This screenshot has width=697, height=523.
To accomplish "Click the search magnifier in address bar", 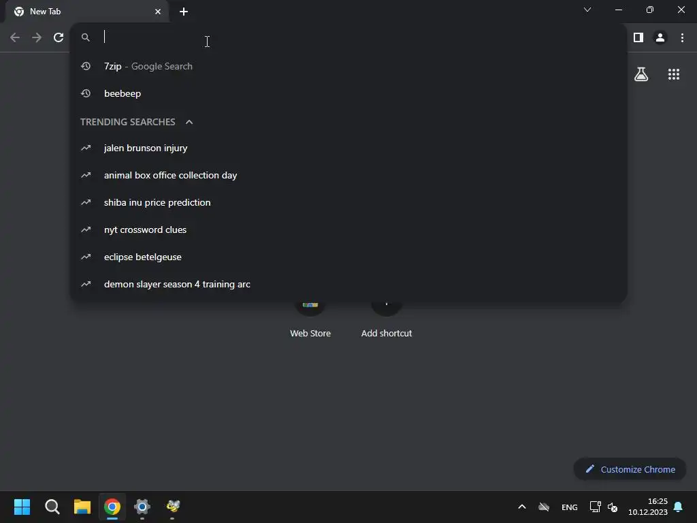I will [86, 37].
